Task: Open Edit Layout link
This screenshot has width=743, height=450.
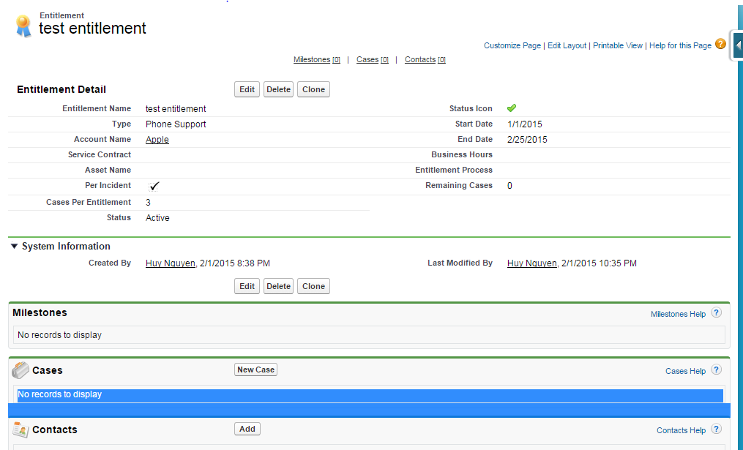Action: click(x=567, y=45)
